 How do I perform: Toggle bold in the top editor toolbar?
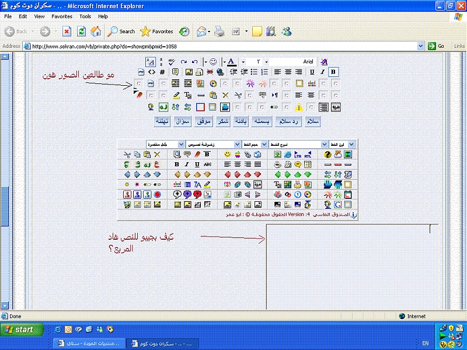pos(333,72)
